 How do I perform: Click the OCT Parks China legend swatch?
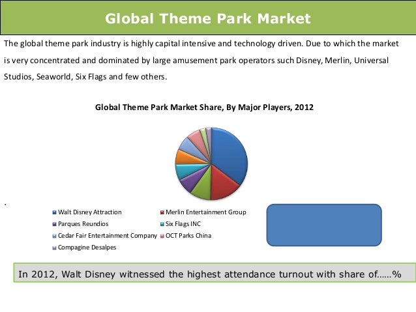tap(162, 236)
